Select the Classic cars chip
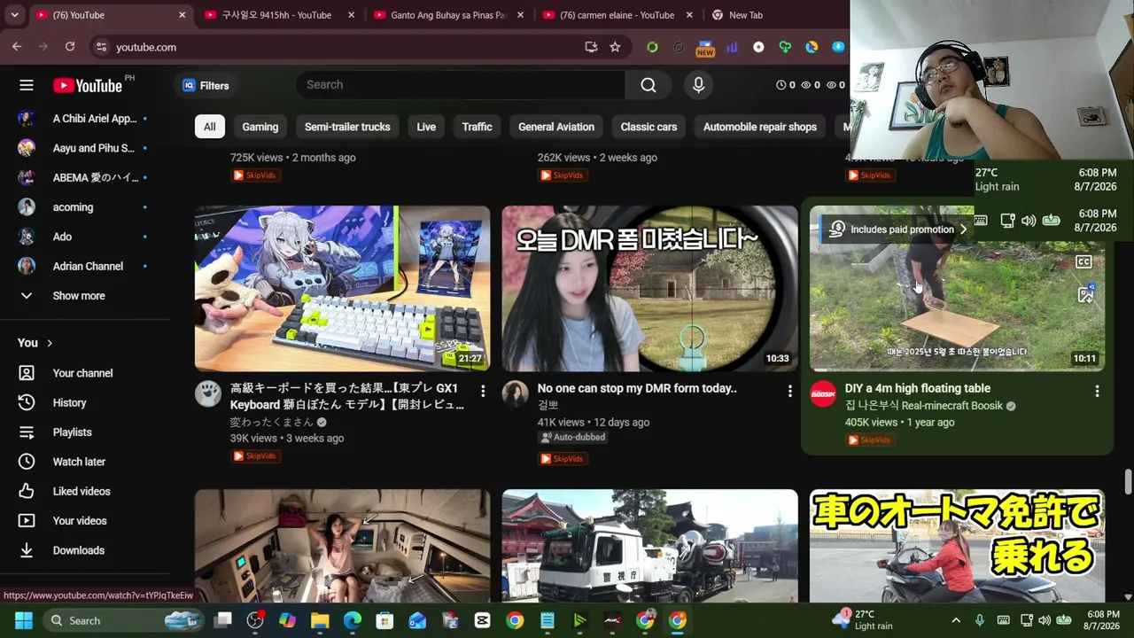The width and height of the screenshot is (1134, 638). [x=649, y=127]
